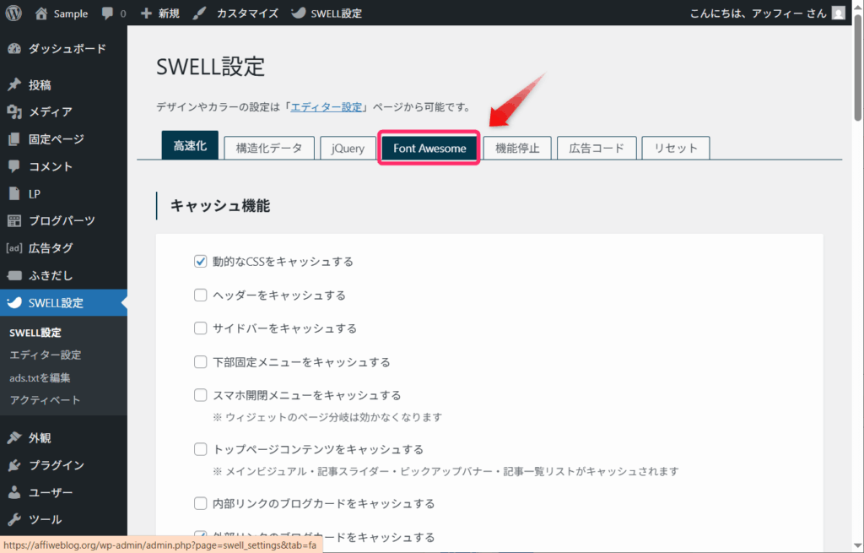Click the SWELL logo icon in admin bar
This screenshot has height=553, width=864.
298,13
